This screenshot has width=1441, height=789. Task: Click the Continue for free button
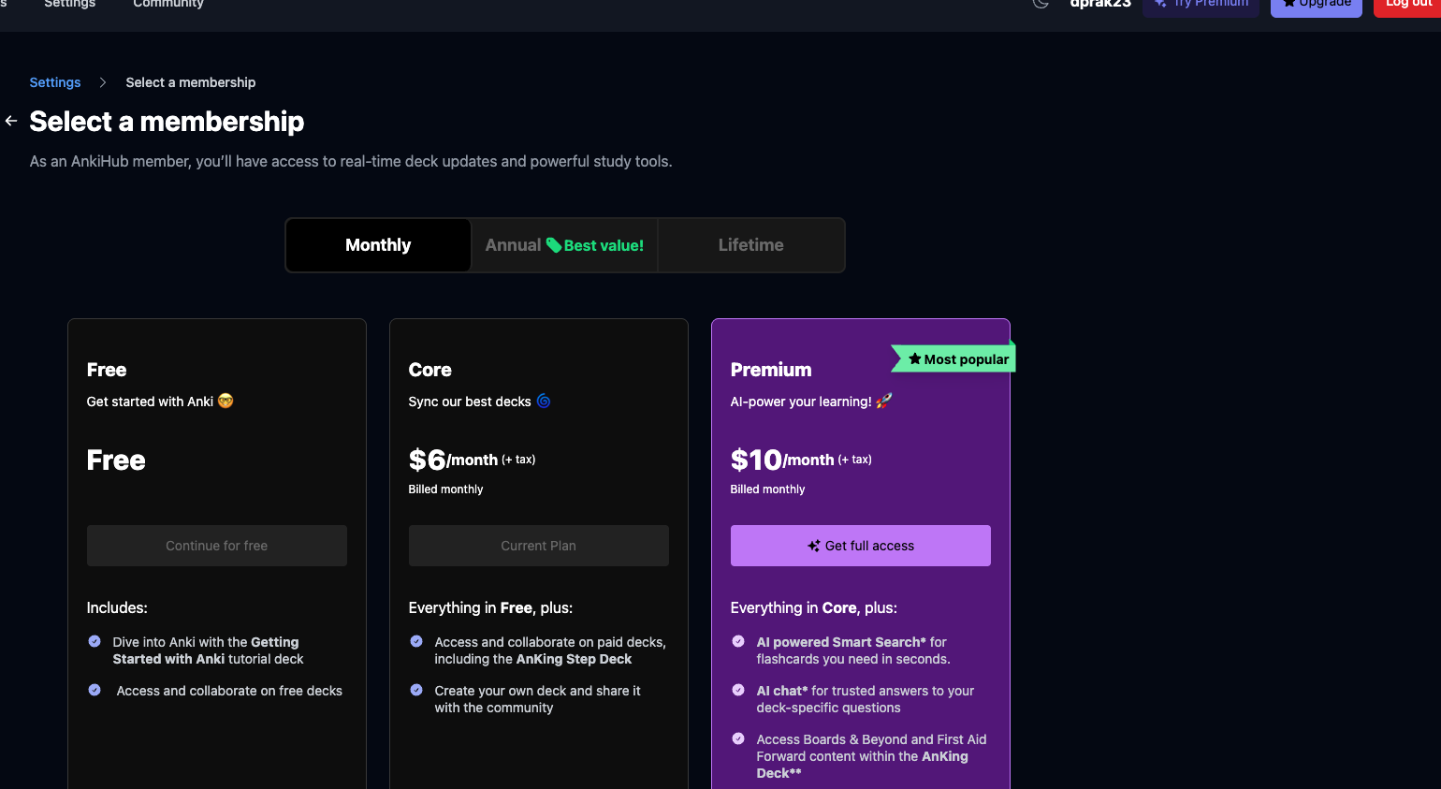(217, 546)
